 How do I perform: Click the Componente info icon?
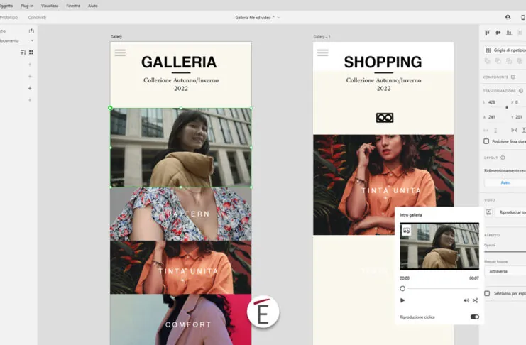(x=513, y=77)
